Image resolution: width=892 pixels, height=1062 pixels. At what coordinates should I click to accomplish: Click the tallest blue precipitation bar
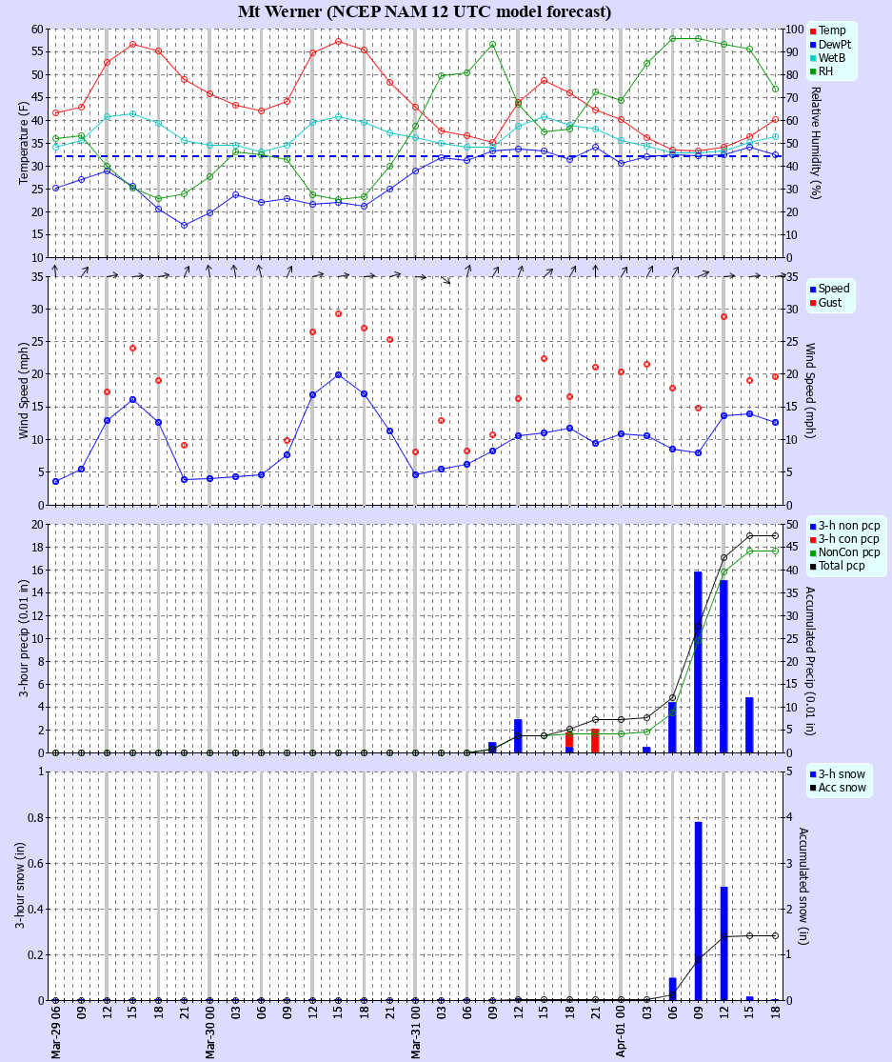point(697,657)
